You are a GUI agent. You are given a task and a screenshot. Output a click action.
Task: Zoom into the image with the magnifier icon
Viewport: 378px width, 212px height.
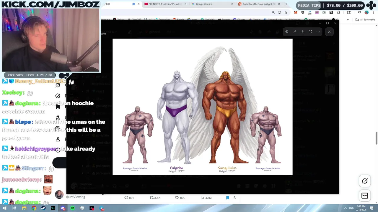(x=287, y=32)
